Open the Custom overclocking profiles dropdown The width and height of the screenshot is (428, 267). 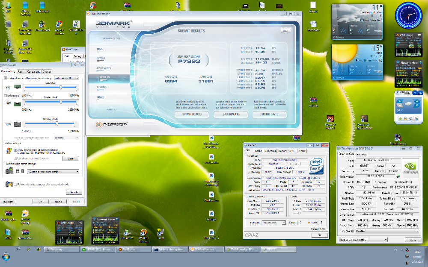53,172
